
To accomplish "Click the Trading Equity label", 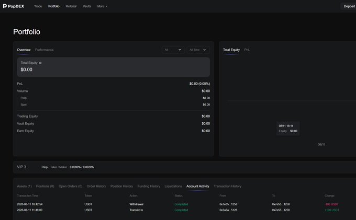I will pos(27,116).
